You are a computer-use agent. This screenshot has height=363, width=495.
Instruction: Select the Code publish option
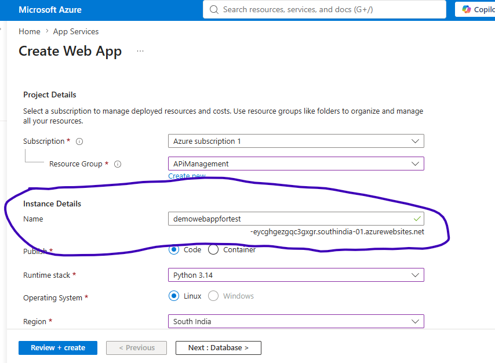point(174,249)
